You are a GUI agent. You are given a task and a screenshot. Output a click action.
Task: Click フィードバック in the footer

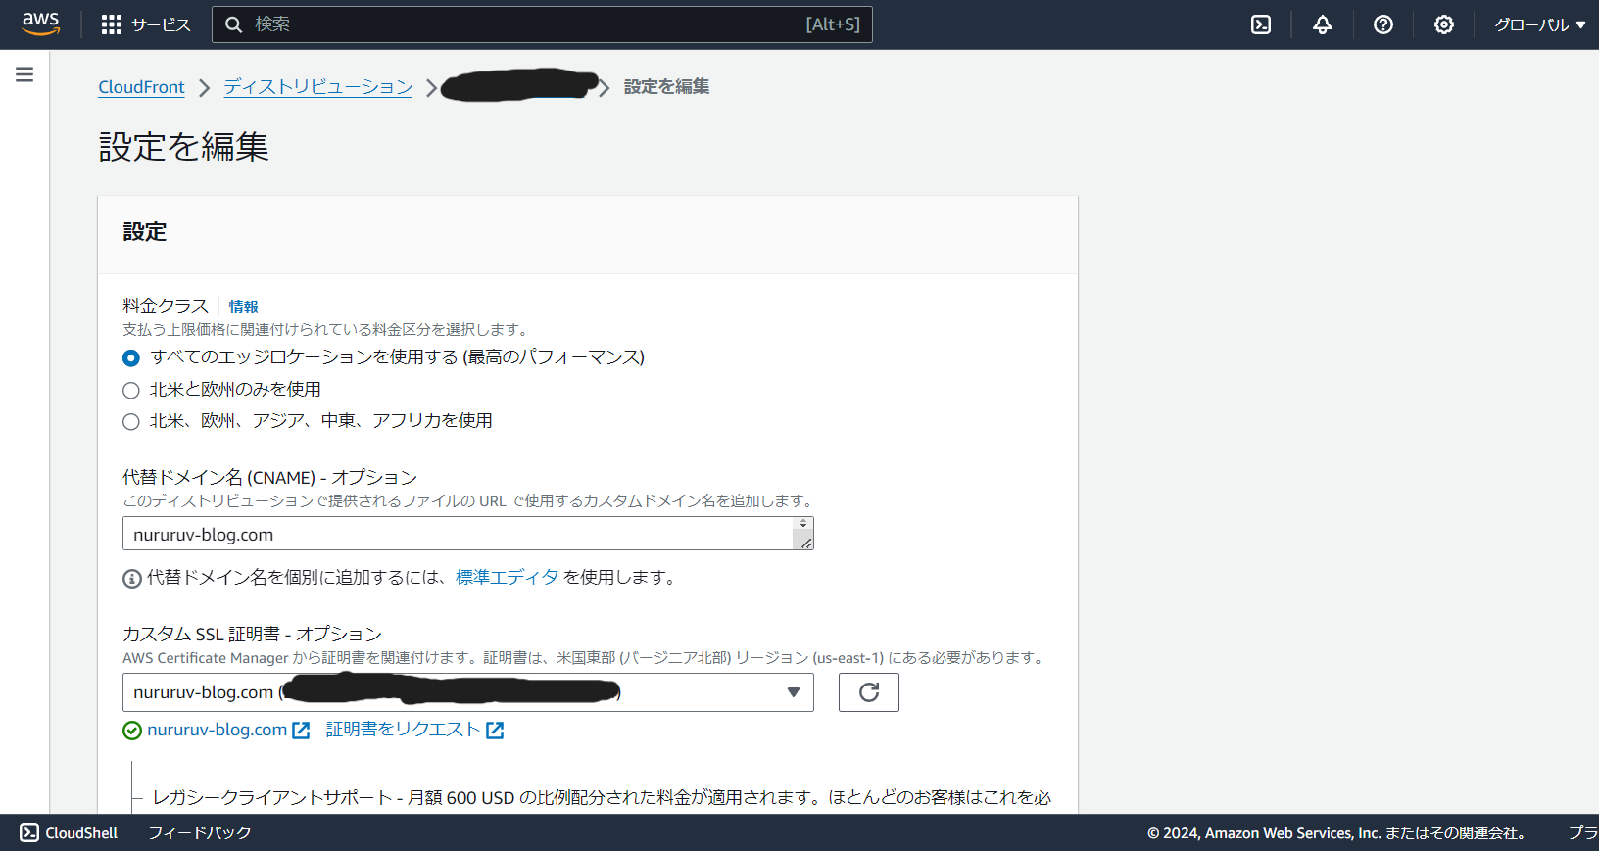click(x=200, y=832)
